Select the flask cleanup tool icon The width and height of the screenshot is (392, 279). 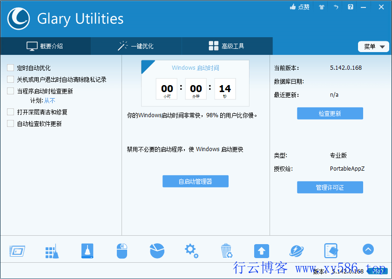coord(87,250)
